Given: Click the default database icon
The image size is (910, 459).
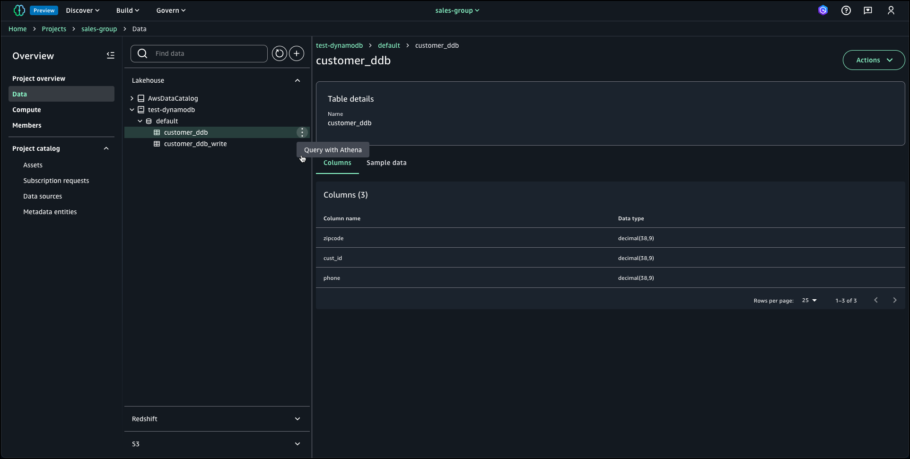Looking at the screenshot, I should pos(149,121).
